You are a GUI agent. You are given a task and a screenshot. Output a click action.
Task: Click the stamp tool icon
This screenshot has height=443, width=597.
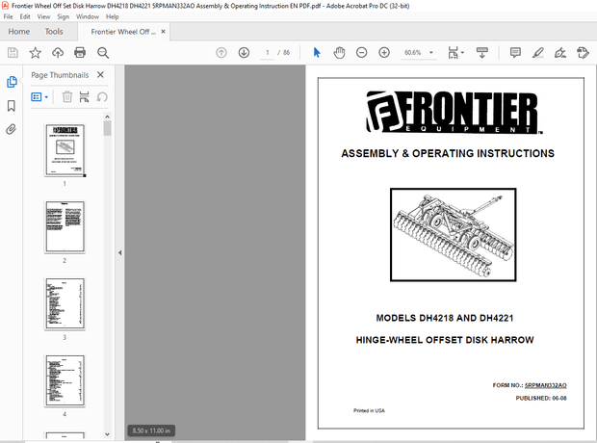click(583, 53)
